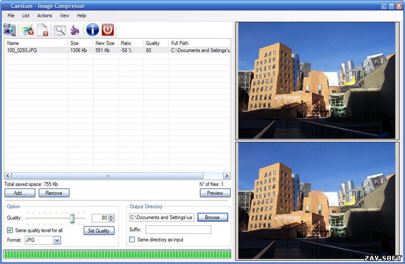Expand the Format JPG dropdown
Viewport: 405px width, 264px height.
[x=57, y=240]
